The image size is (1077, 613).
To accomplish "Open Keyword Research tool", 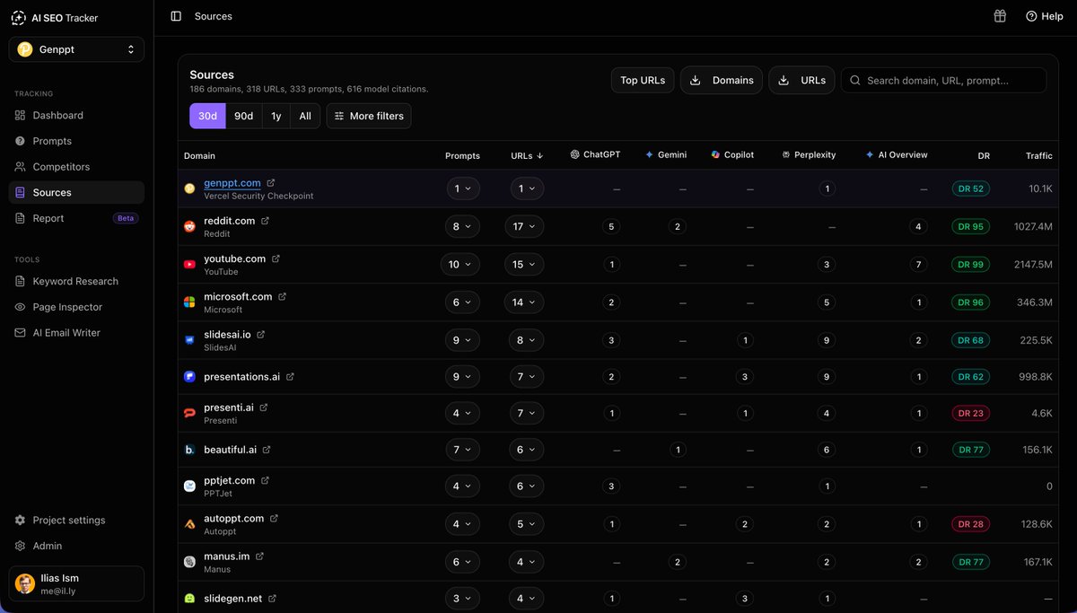I will click(76, 281).
